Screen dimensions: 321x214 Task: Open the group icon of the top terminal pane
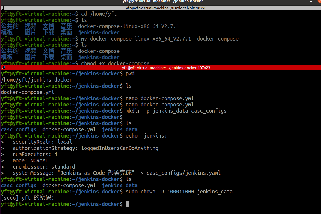(3, 8)
